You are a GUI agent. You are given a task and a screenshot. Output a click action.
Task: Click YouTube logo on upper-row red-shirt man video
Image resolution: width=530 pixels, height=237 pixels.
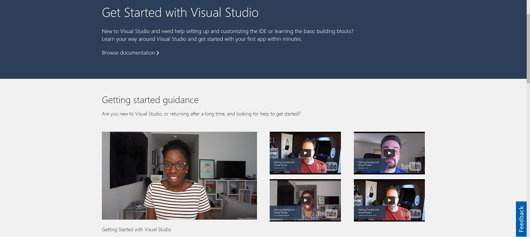click(x=326, y=166)
